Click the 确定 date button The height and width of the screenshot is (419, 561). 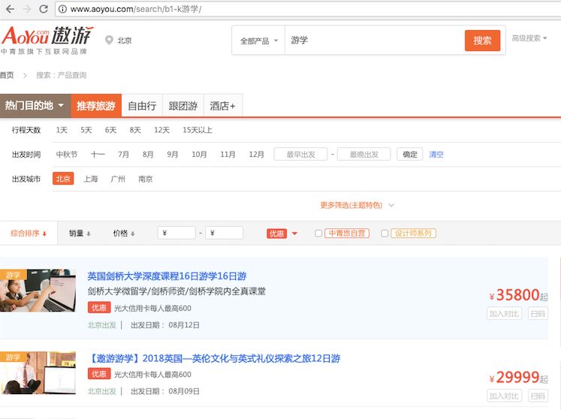[x=410, y=154]
